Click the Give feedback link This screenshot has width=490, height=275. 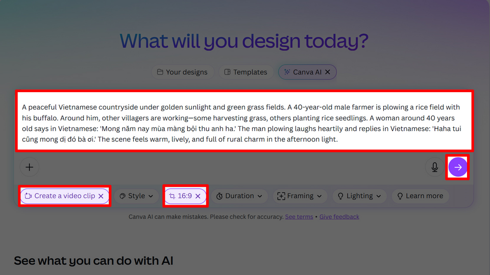[x=339, y=217]
